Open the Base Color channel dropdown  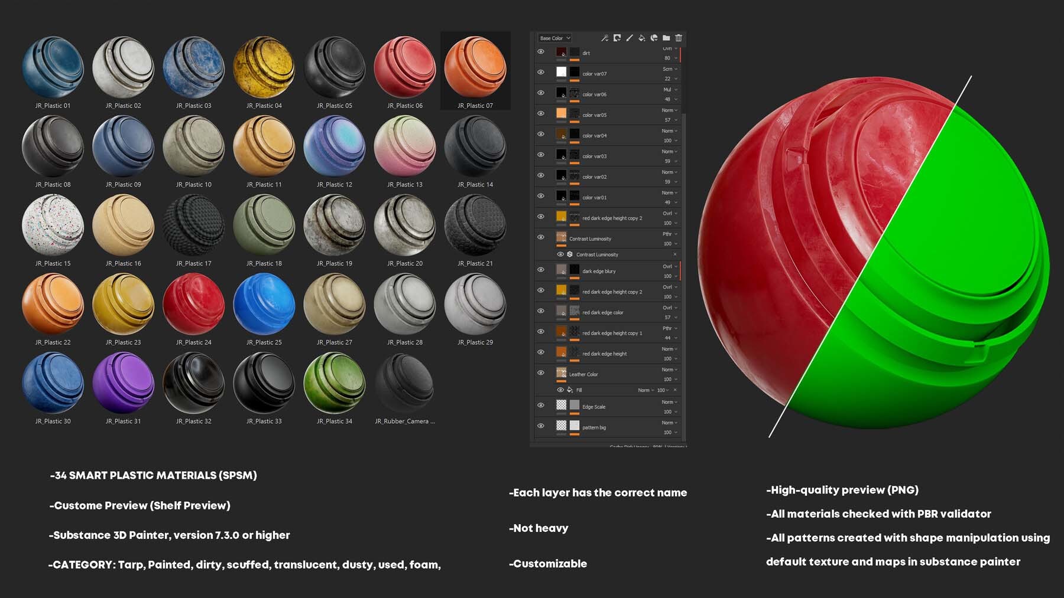(554, 38)
